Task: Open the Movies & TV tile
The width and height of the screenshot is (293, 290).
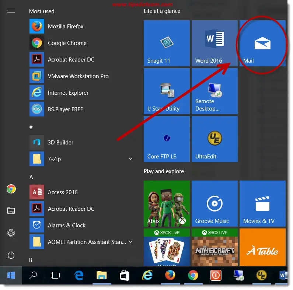Action: pyautogui.click(x=262, y=203)
